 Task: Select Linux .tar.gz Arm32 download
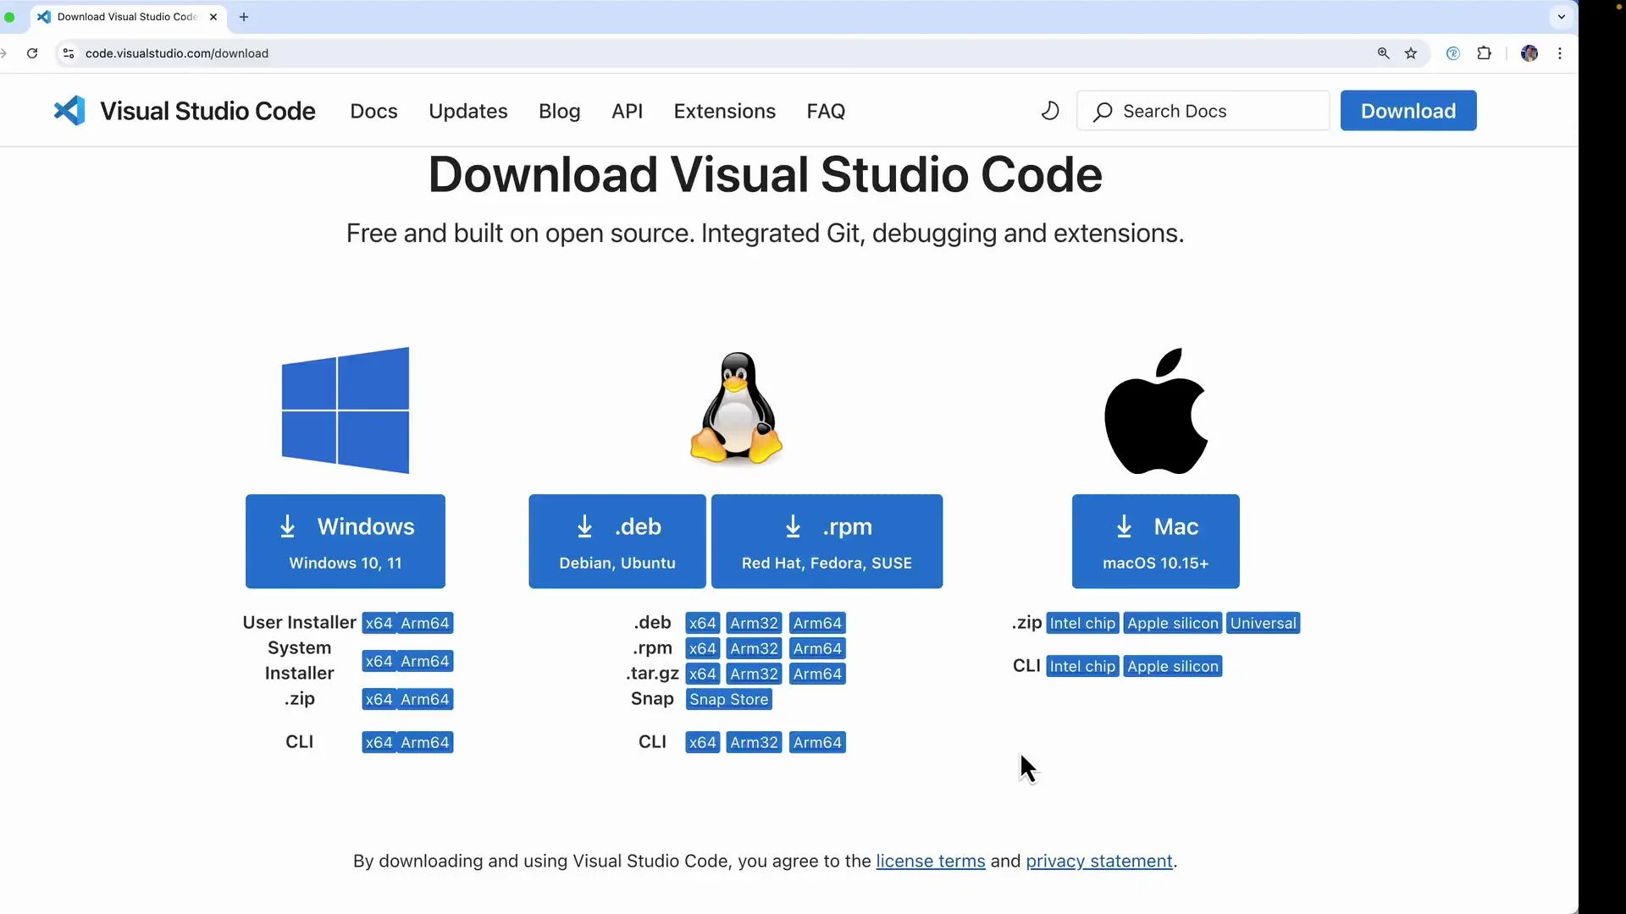click(755, 674)
